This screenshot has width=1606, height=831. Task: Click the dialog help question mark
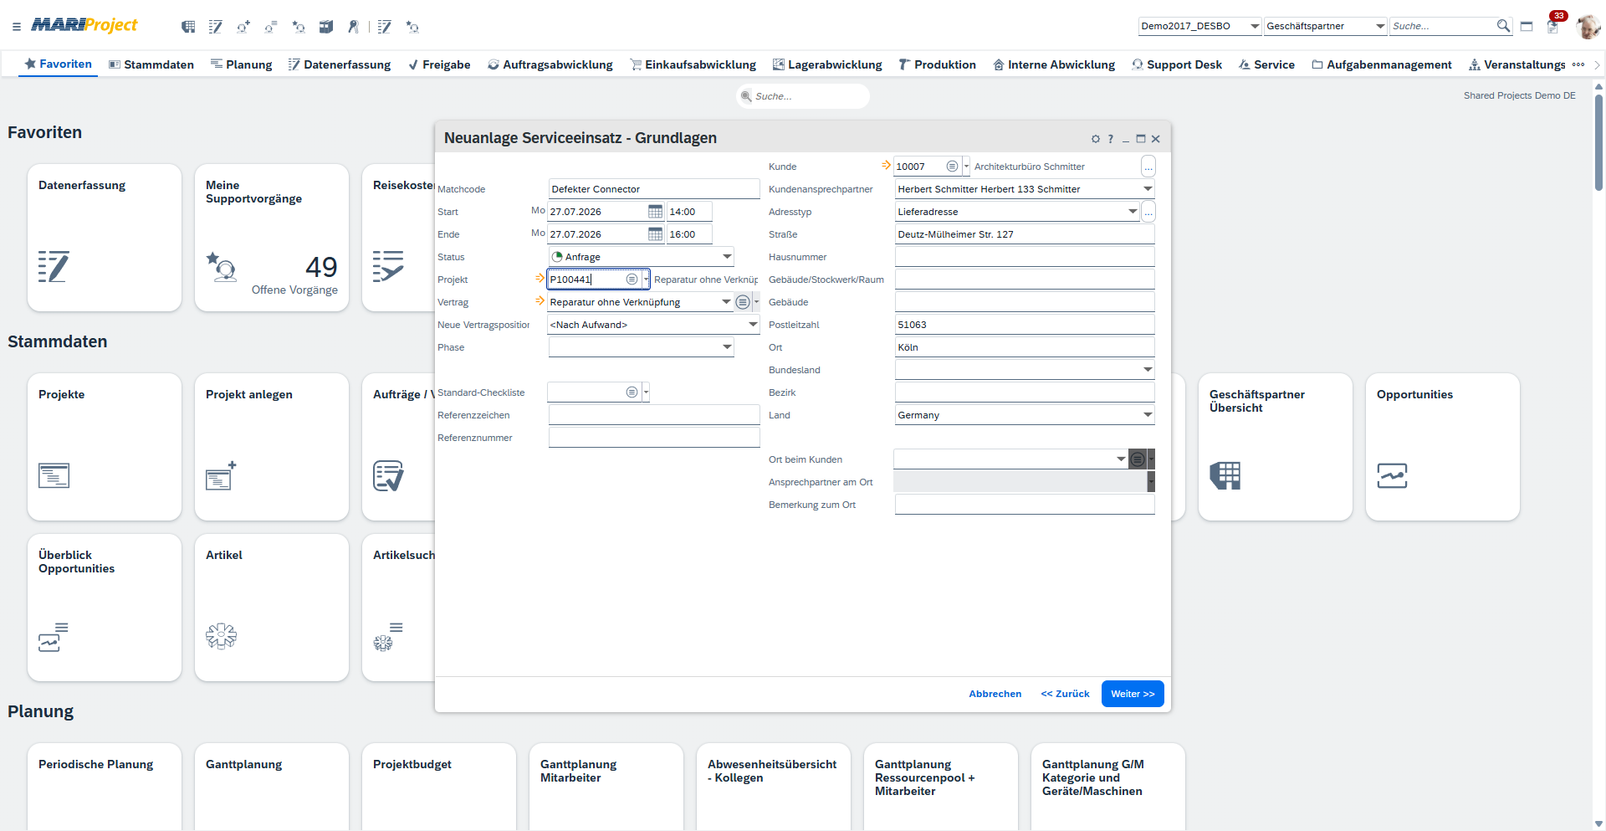pyautogui.click(x=1111, y=139)
